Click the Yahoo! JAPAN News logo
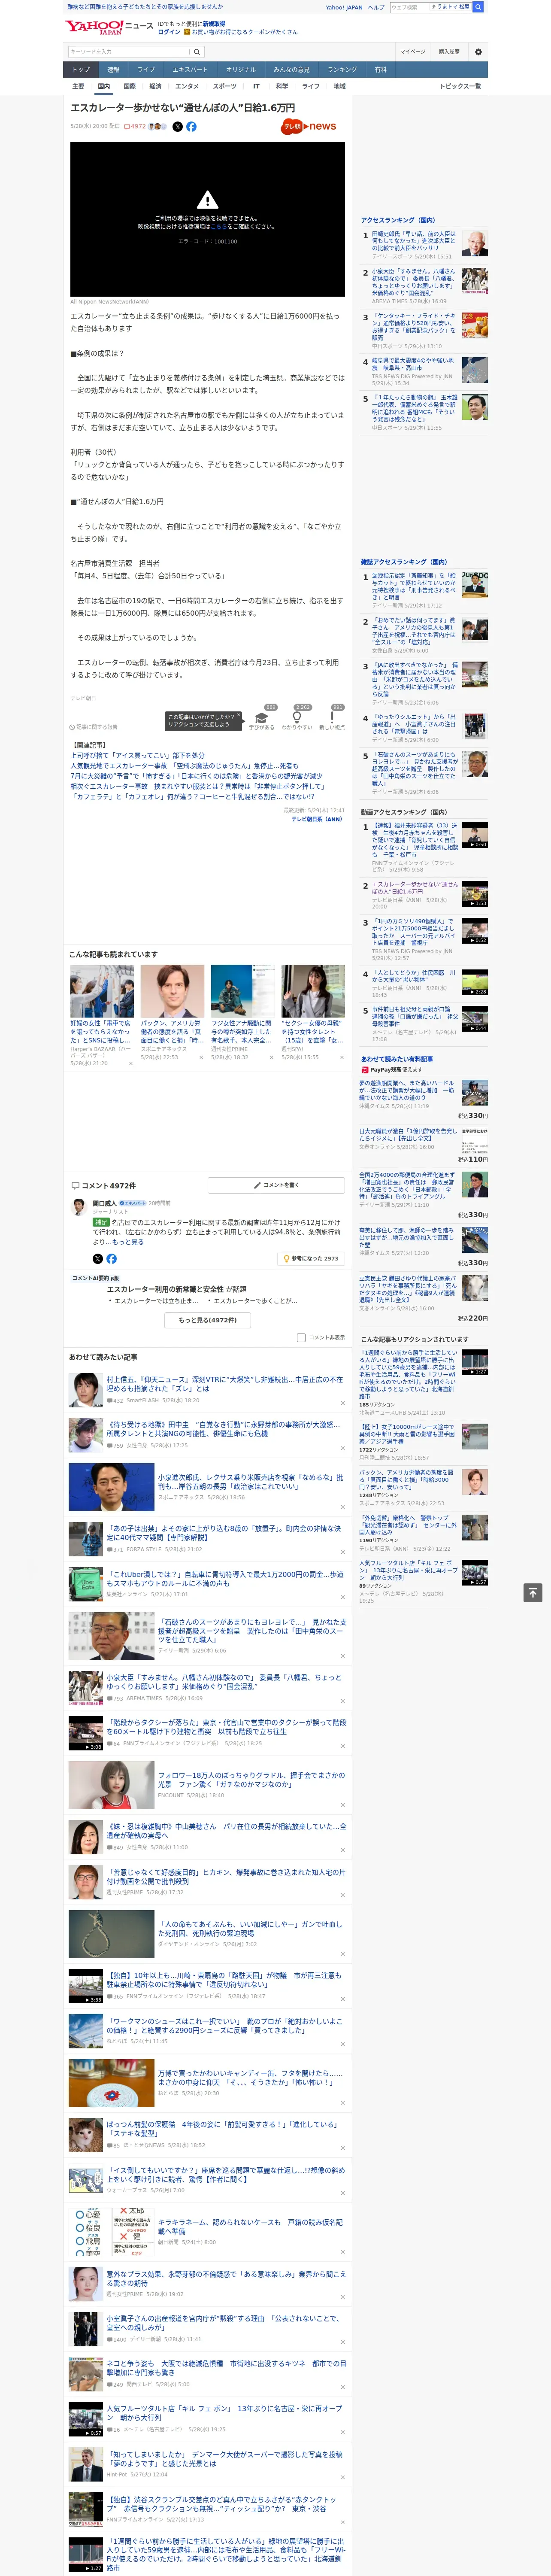 [109, 27]
